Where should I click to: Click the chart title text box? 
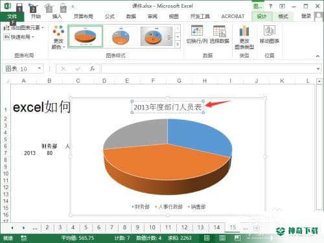click(x=168, y=107)
